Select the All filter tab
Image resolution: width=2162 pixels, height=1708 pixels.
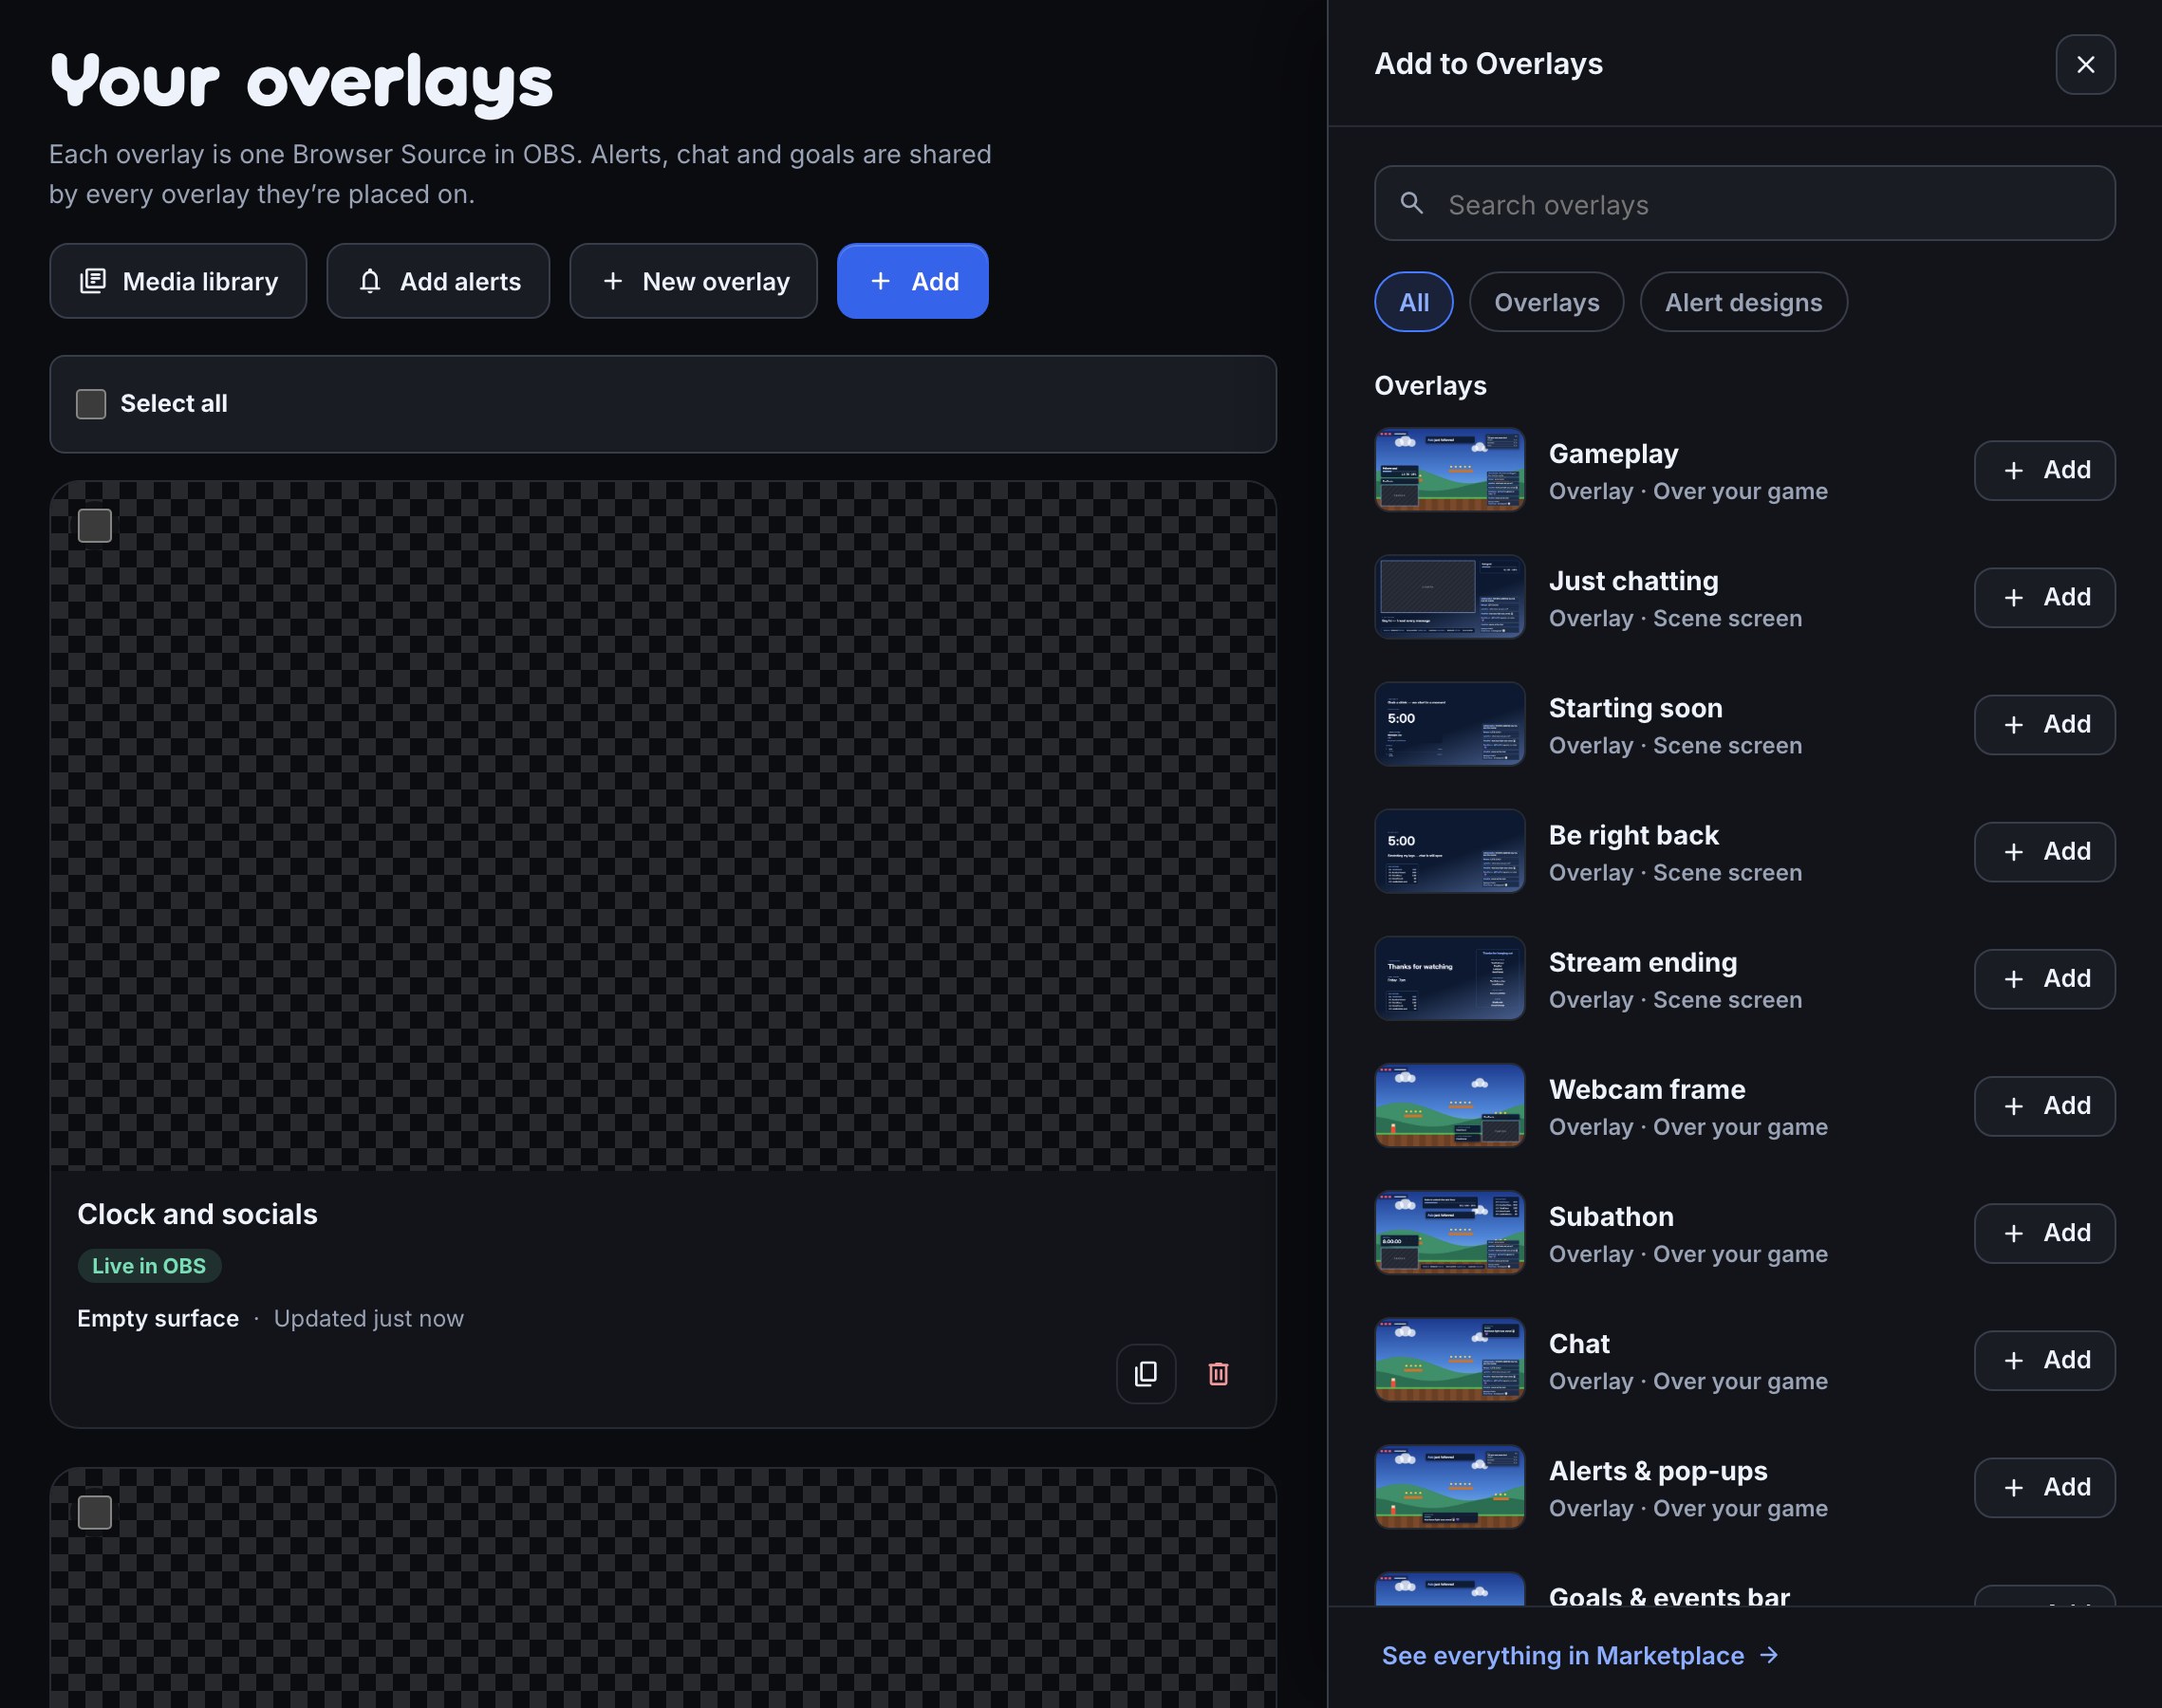(1413, 302)
